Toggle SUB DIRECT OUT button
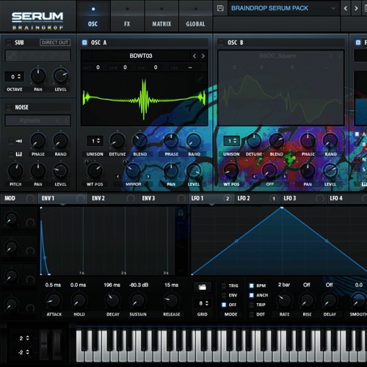The image size is (367, 367). 55,43
